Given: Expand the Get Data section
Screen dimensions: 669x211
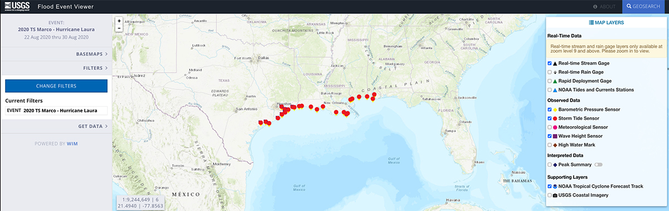Looking at the screenshot, I should pos(56,126).
